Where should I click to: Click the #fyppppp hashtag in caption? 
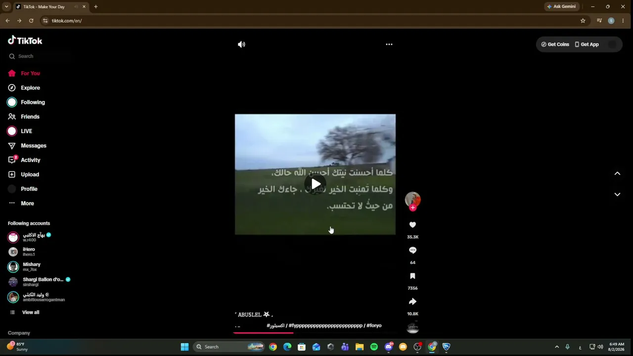325,326
